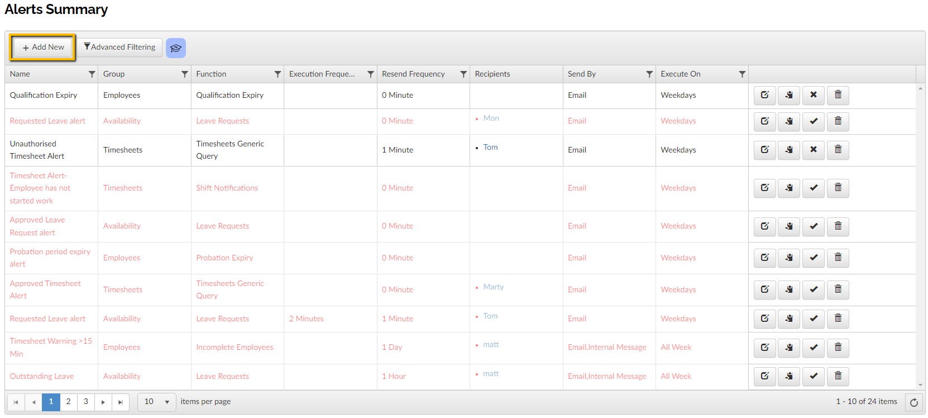Open the graduation cap help icon
The width and height of the screenshot is (928, 418).
pyautogui.click(x=176, y=48)
